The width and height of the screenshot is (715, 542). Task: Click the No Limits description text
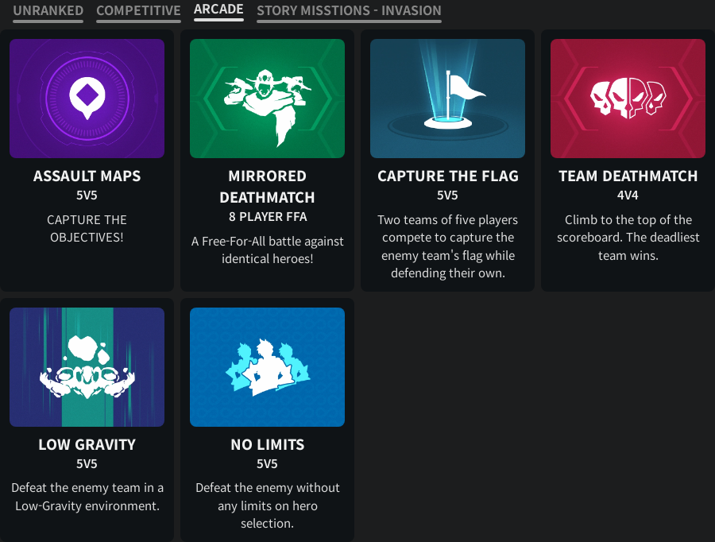coord(267,505)
